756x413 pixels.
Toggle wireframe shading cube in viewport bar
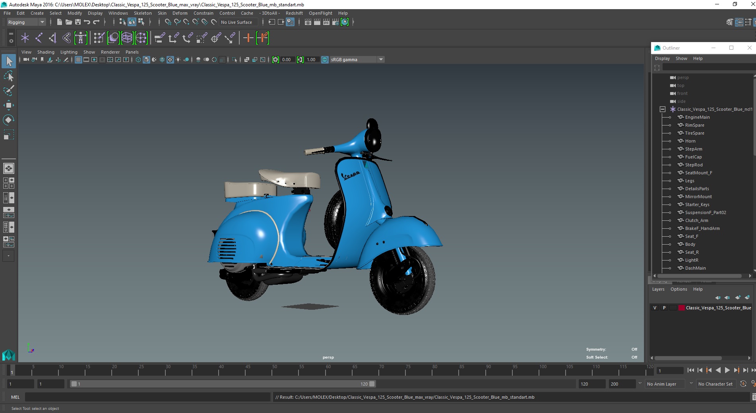(x=138, y=60)
